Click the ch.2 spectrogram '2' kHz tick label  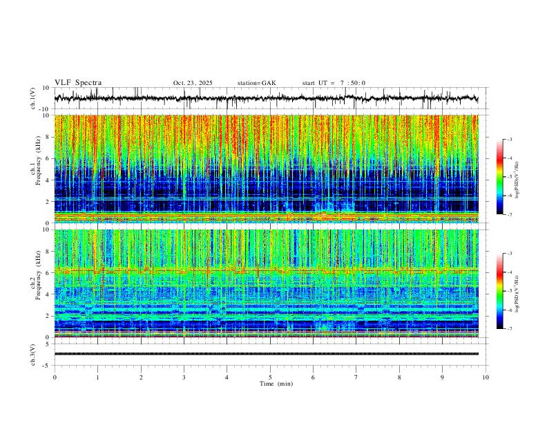tap(48, 316)
